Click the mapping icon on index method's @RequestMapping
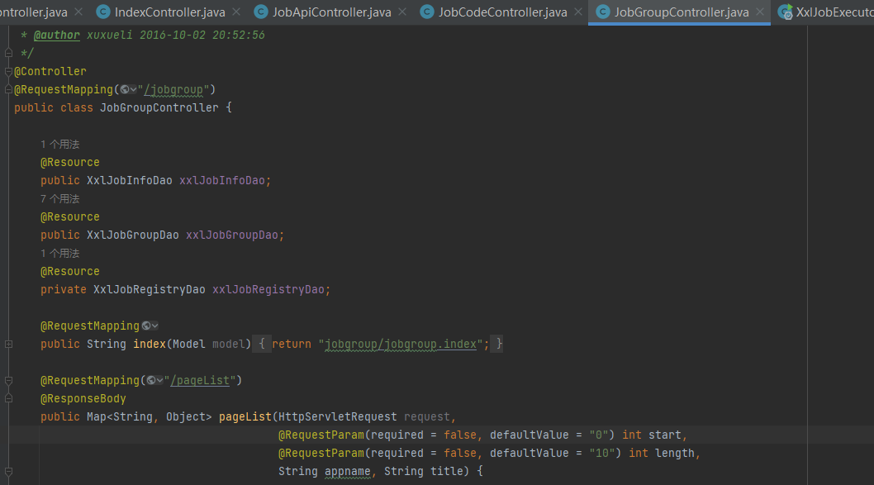The width and height of the screenshot is (874, 485). (x=145, y=326)
